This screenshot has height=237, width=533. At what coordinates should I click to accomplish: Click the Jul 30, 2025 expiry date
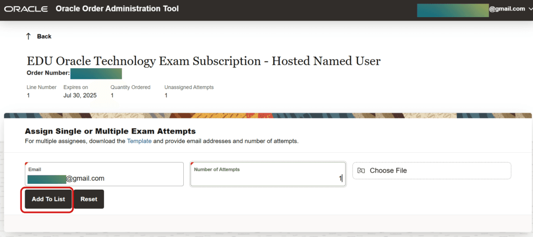[x=77, y=96]
